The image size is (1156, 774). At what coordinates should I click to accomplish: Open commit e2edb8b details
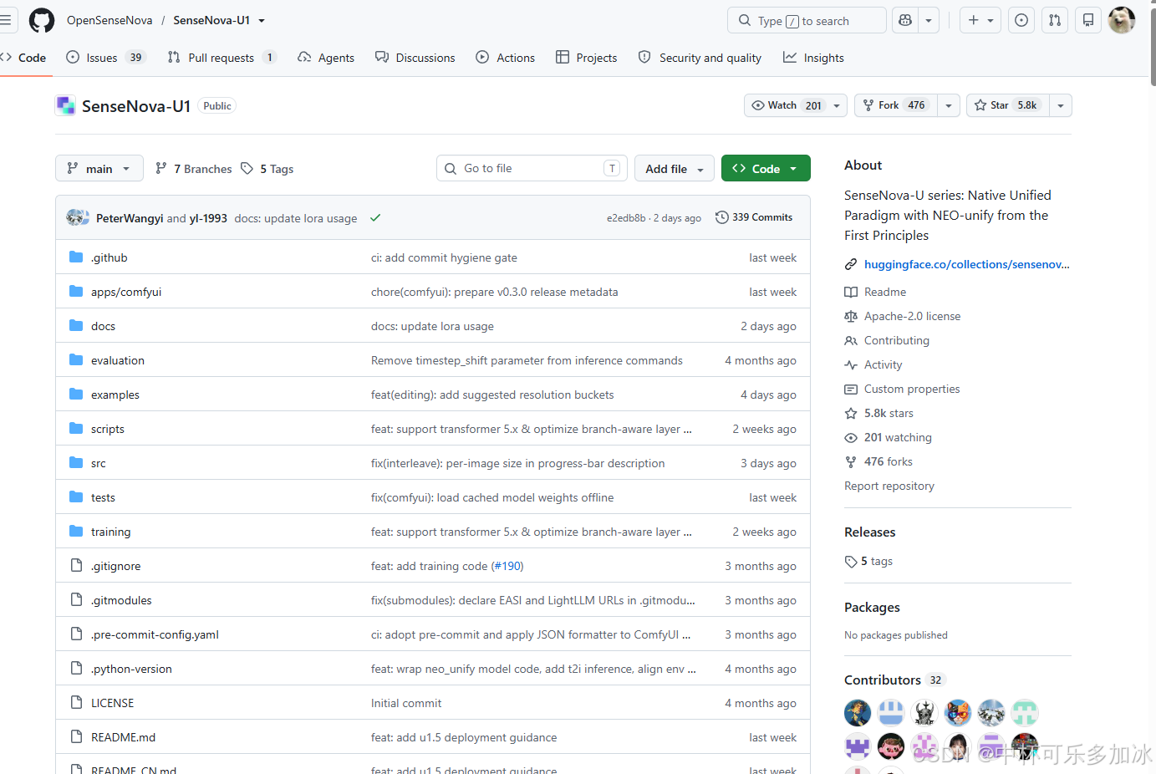626,218
